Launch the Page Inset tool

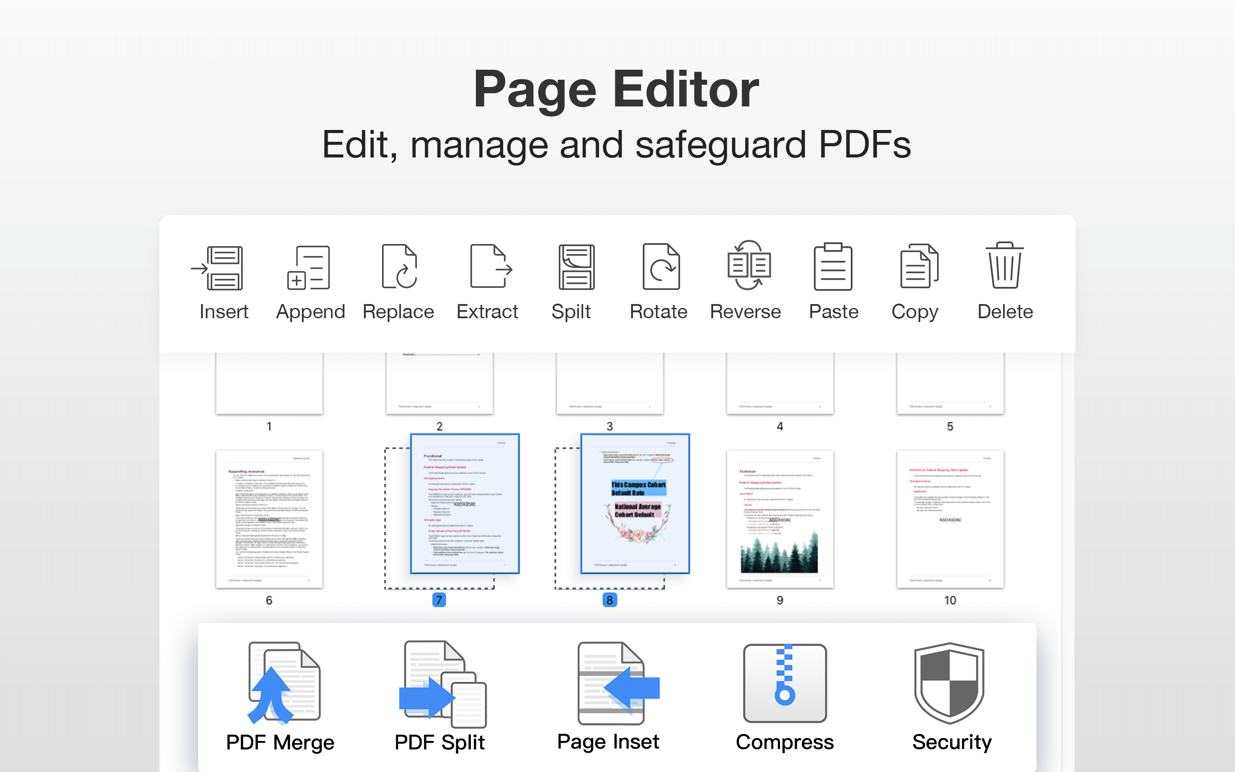(612, 684)
